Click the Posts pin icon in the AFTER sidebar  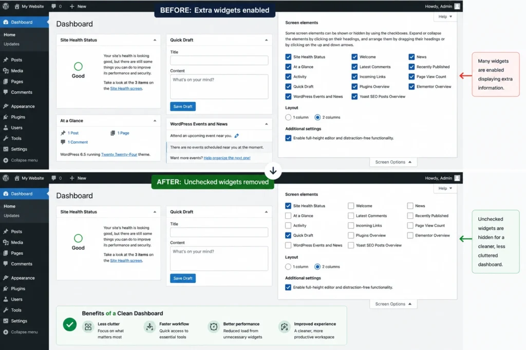coord(6,231)
